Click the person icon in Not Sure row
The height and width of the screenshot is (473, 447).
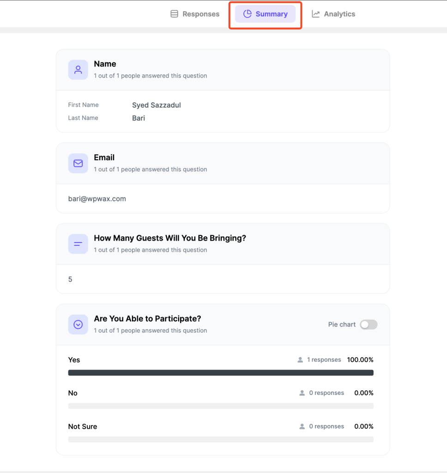click(x=302, y=426)
